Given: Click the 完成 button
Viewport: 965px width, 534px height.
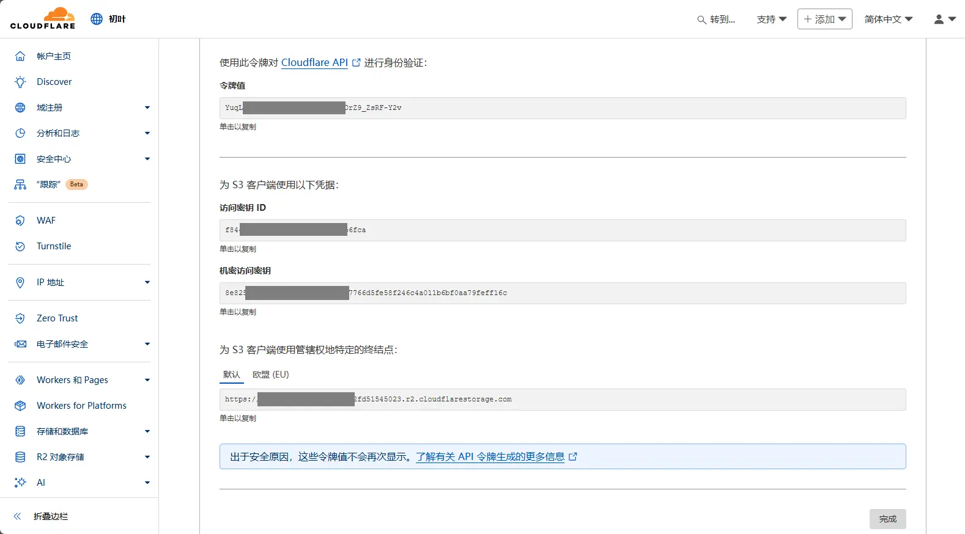Looking at the screenshot, I should [887, 519].
